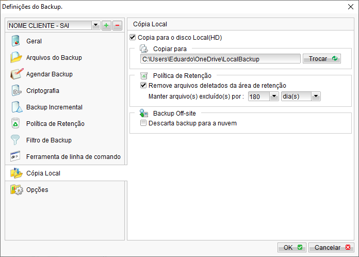Click the red minus remove profile icon
Image resolution: width=359 pixels, height=257 pixels.
(117, 25)
